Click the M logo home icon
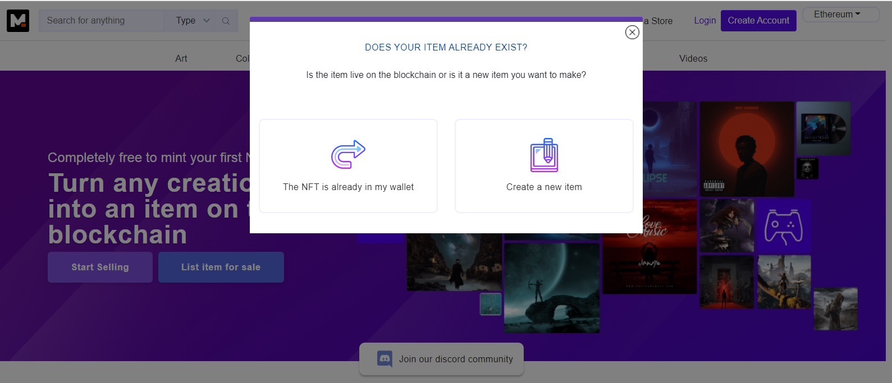The image size is (892, 383). pyautogui.click(x=18, y=21)
